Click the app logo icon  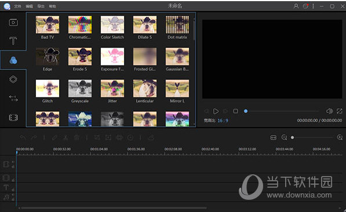(x=7, y=6)
